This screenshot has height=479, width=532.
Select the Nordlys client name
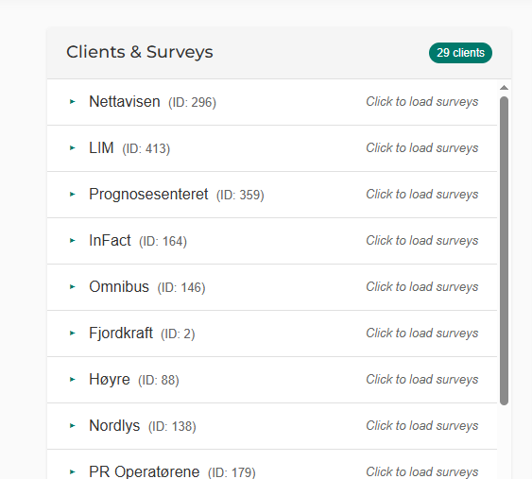[x=114, y=426]
